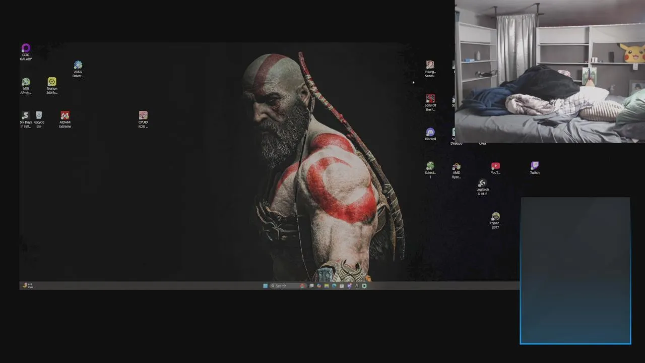Open the taskbar widgets weather button

(28, 285)
